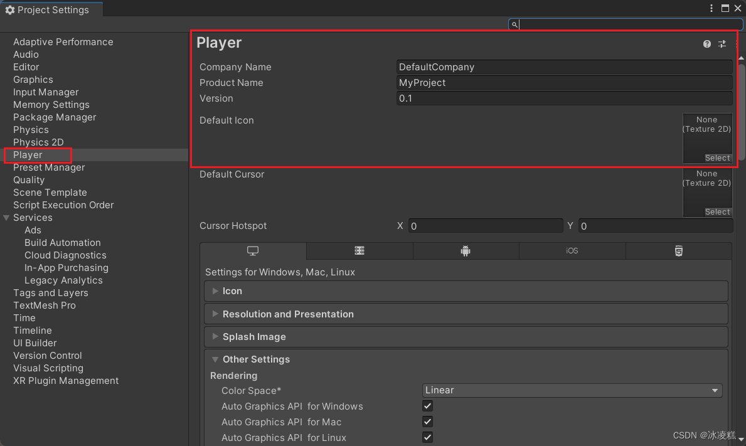Click the Default Icon texture slot
The width and height of the screenshot is (746, 446).
[x=707, y=138]
